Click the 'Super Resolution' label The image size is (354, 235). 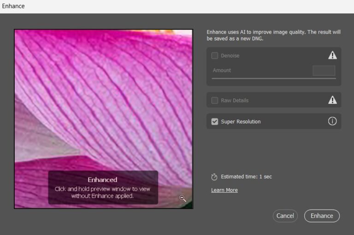pos(241,122)
